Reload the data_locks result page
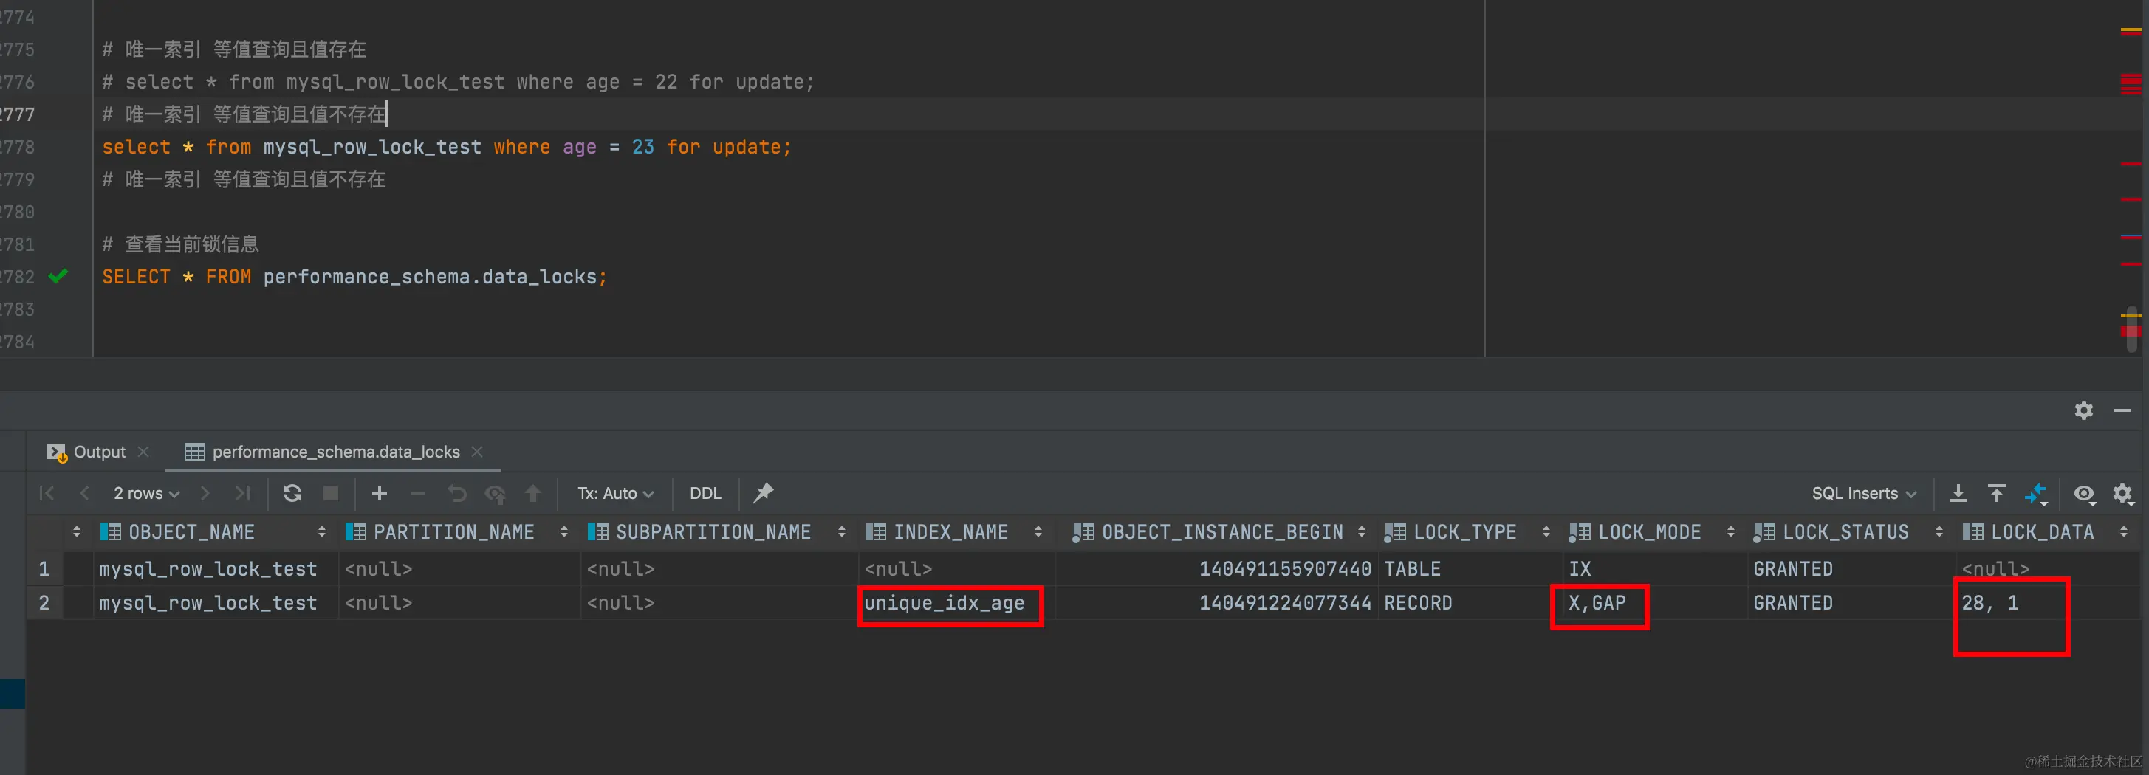This screenshot has width=2149, height=775. point(292,493)
